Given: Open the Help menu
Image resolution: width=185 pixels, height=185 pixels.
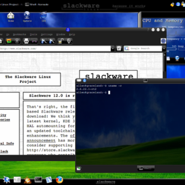Looking at the screenshot, I should coord(72,34).
